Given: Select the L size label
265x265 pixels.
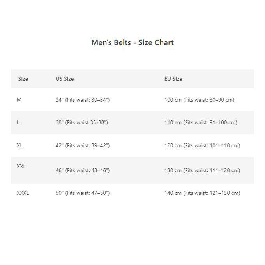Looking at the screenshot, I should (18, 122).
